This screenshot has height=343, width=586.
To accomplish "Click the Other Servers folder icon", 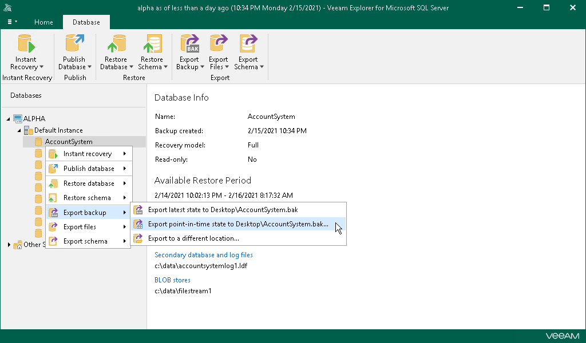I will click(x=18, y=245).
